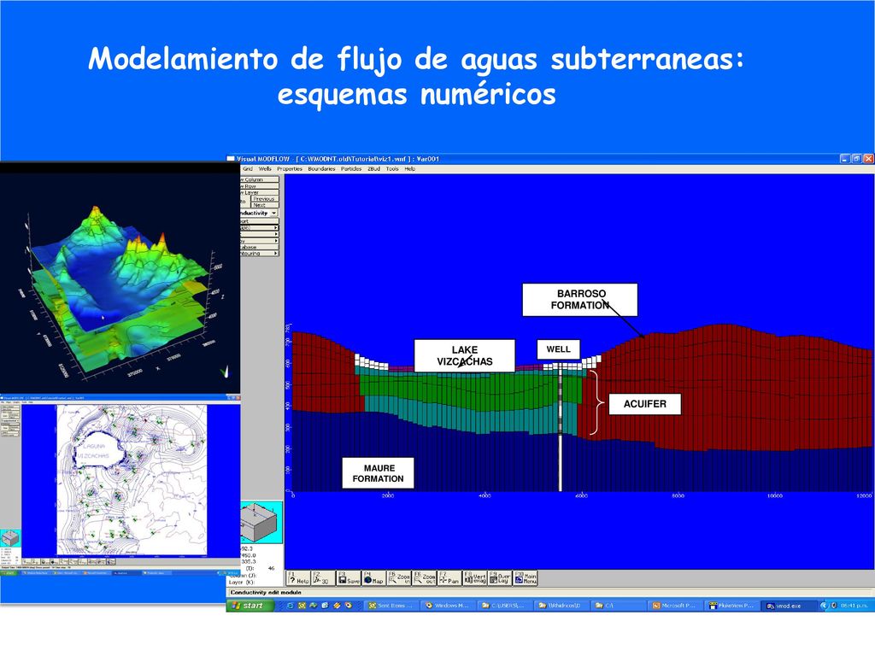Click the 3D terrain model image
Screen dimensions: 875x656
120,279
